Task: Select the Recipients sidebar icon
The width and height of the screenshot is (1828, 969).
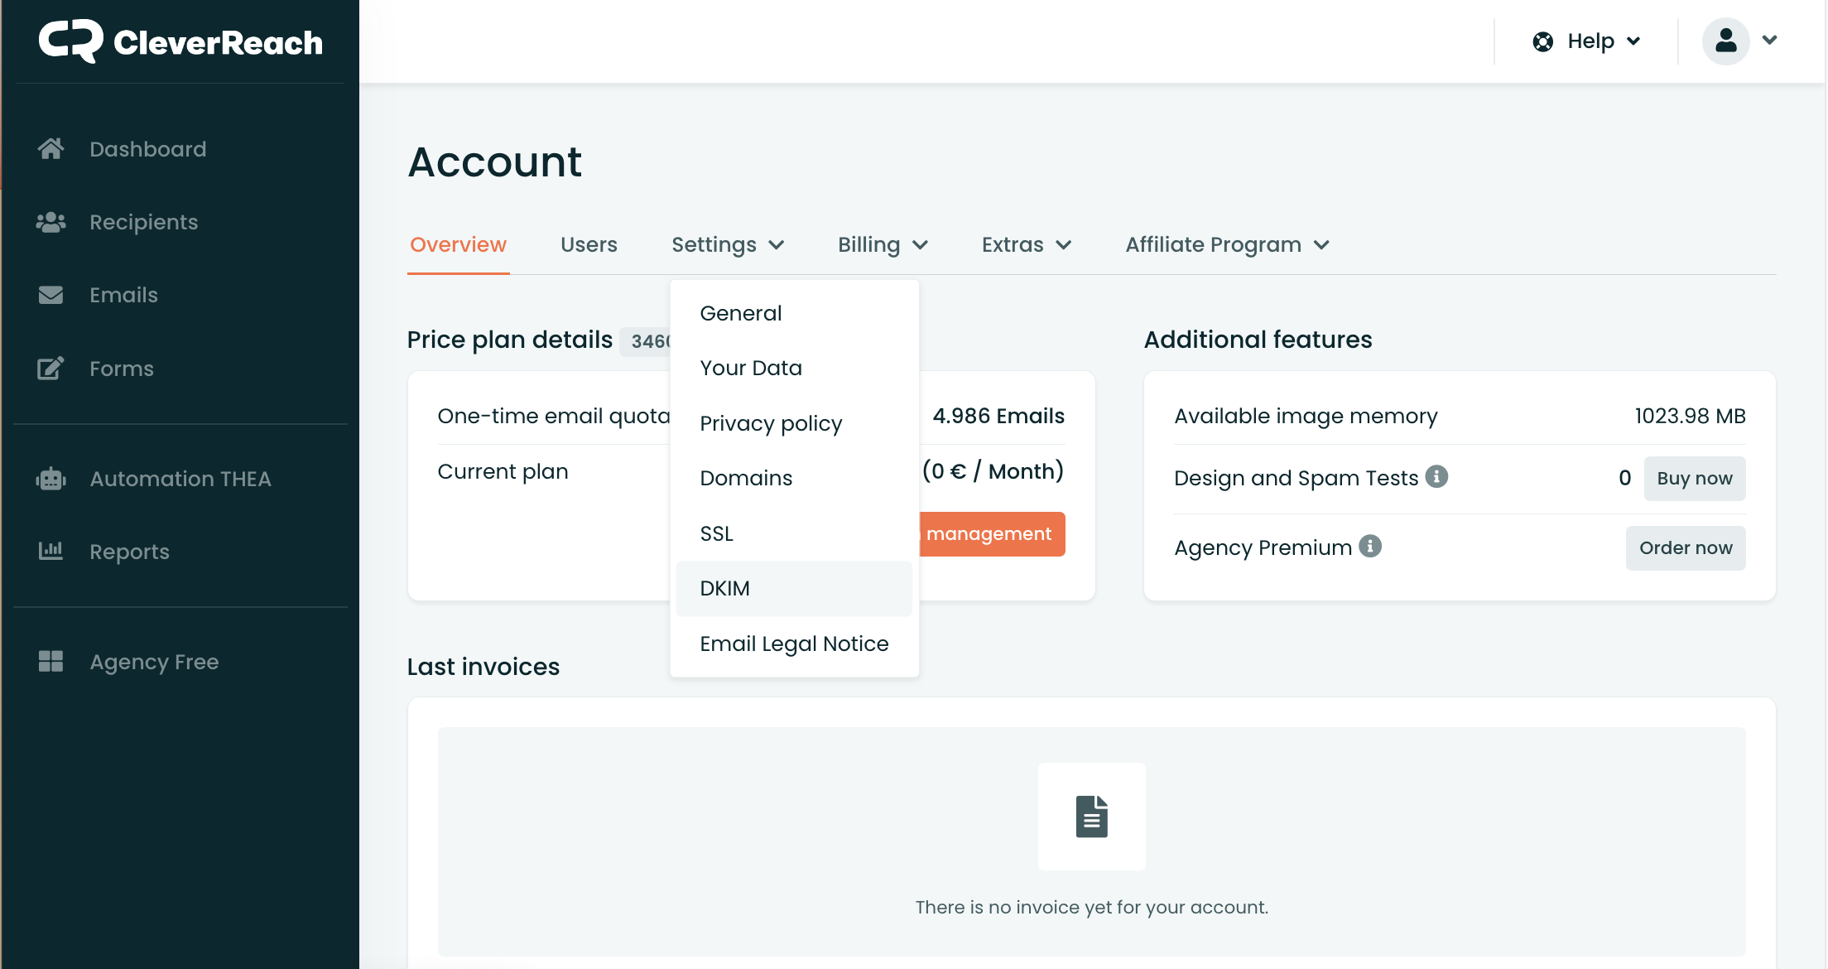Action: (51, 221)
